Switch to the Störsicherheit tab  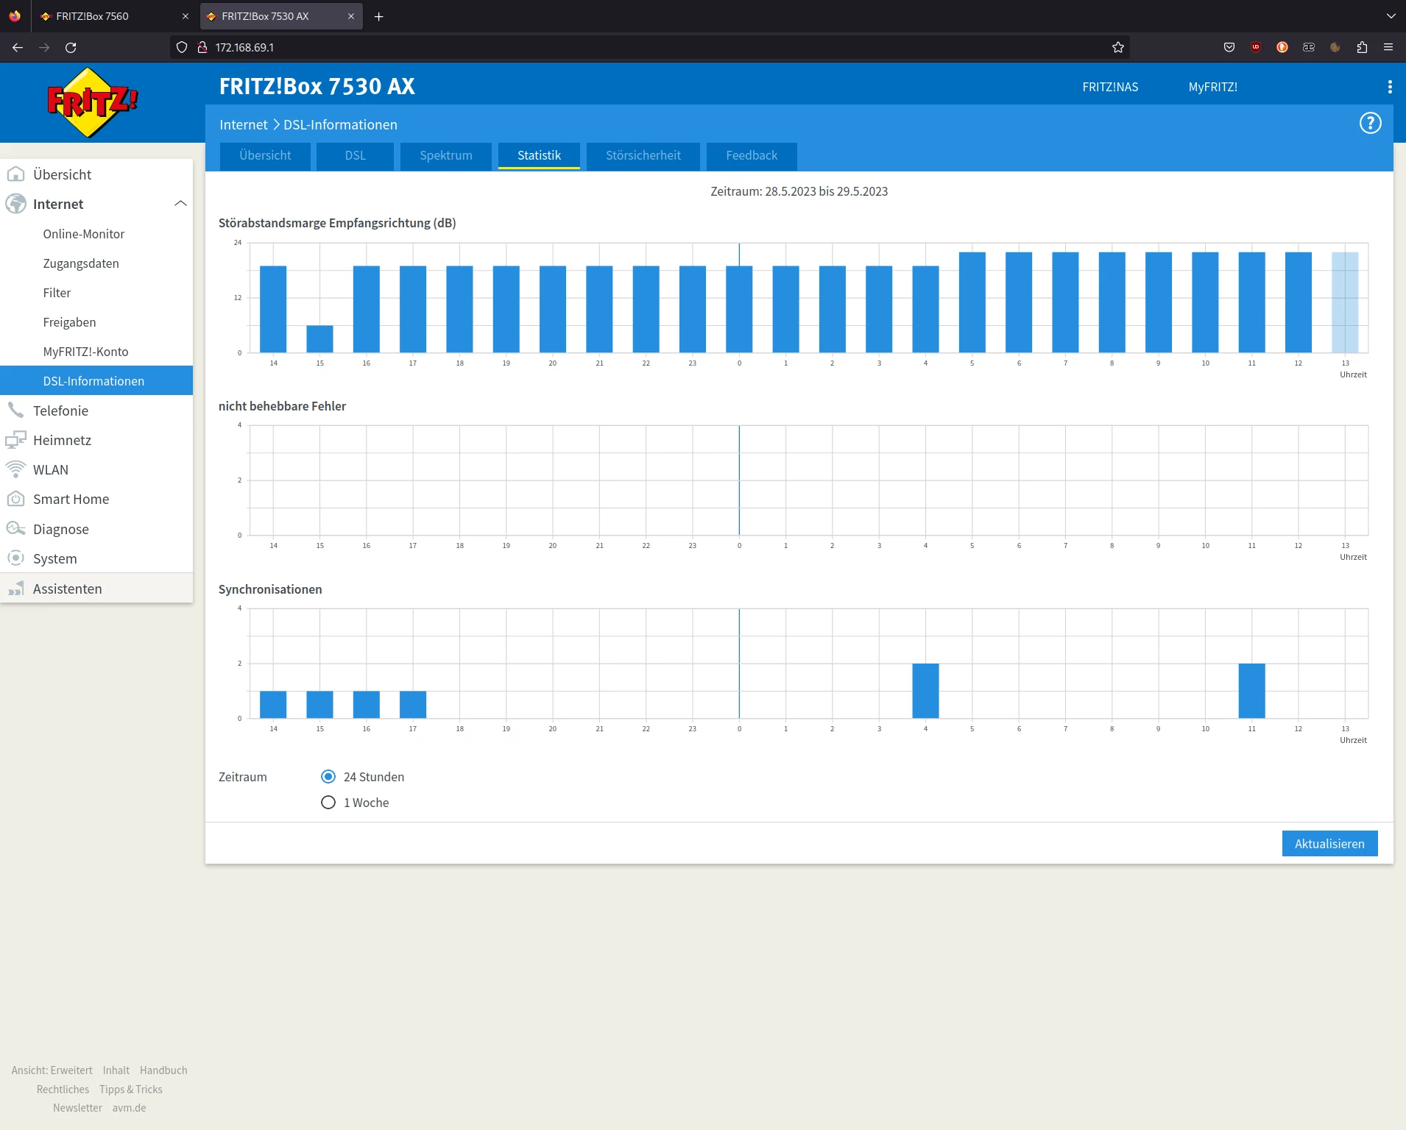tap(643, 156)
